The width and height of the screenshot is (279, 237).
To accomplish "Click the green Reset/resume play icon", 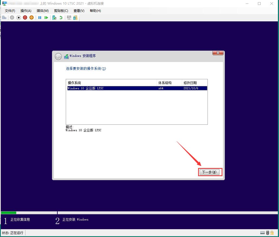I will tap(46, 17).
